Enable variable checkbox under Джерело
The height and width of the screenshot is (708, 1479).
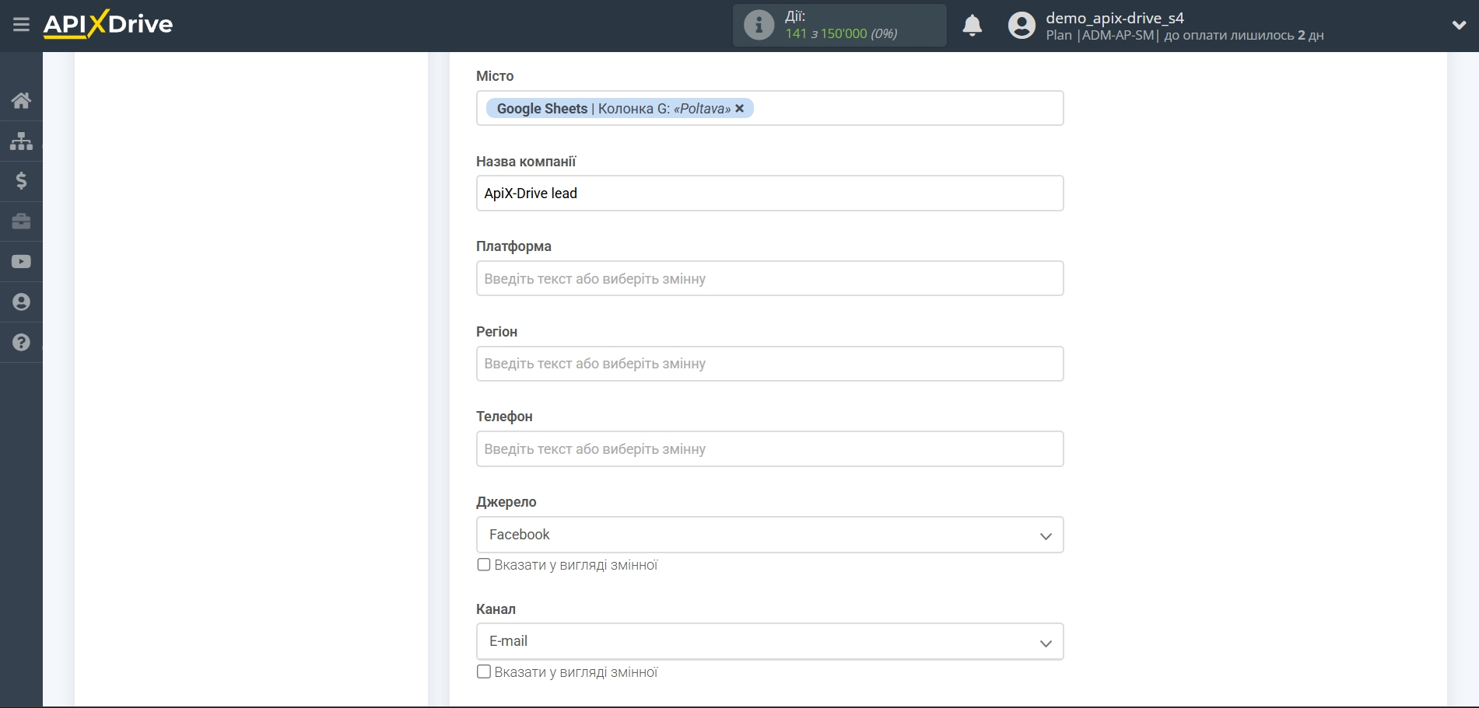(x=484, y=565)
